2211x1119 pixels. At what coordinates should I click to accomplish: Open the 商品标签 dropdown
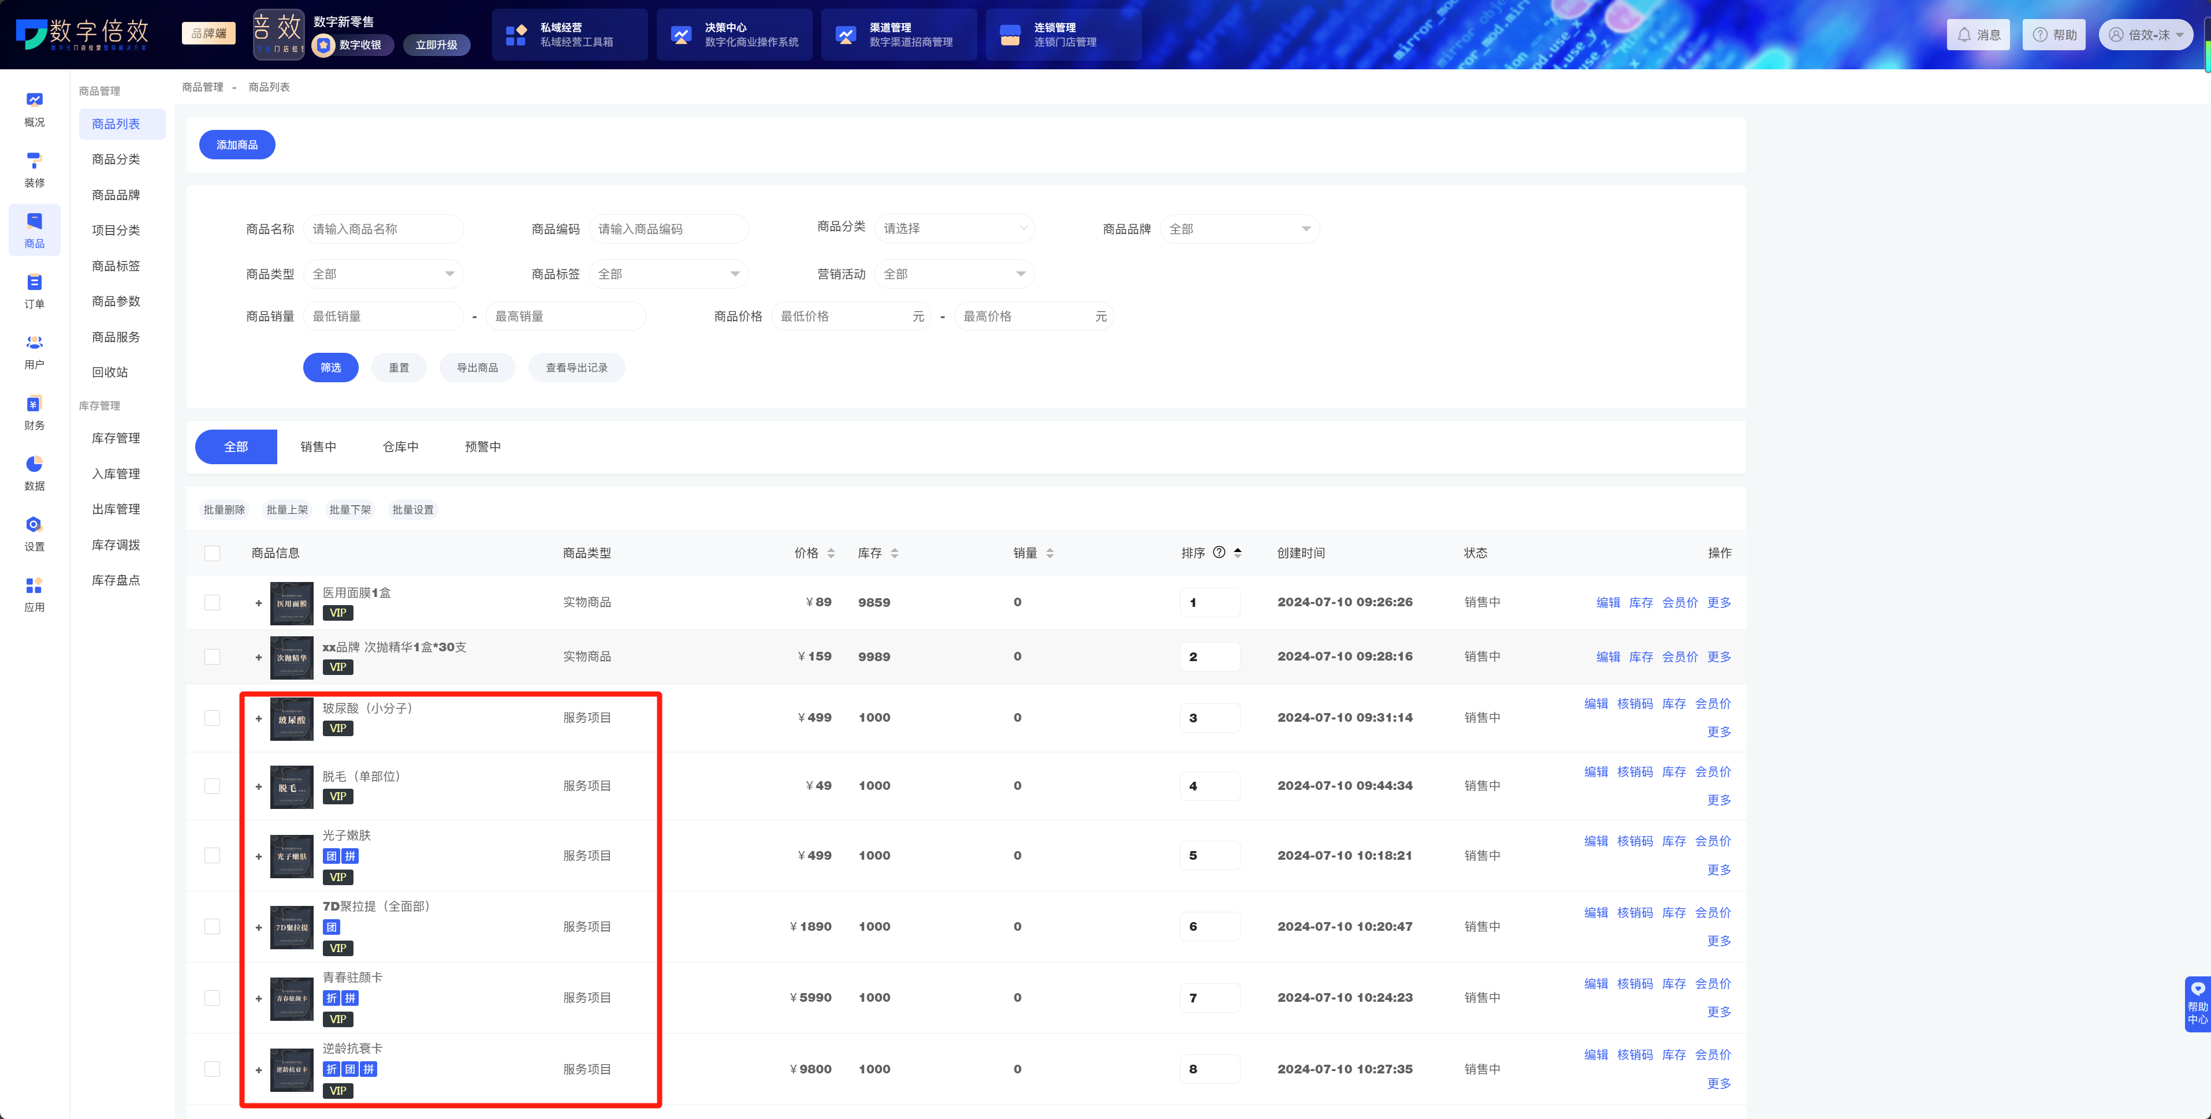point(669,274)
